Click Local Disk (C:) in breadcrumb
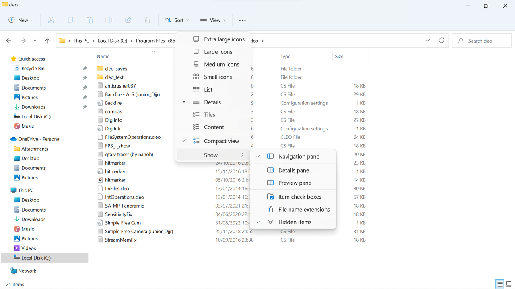This screenshot has width=515, height=289. pos(112,41)
